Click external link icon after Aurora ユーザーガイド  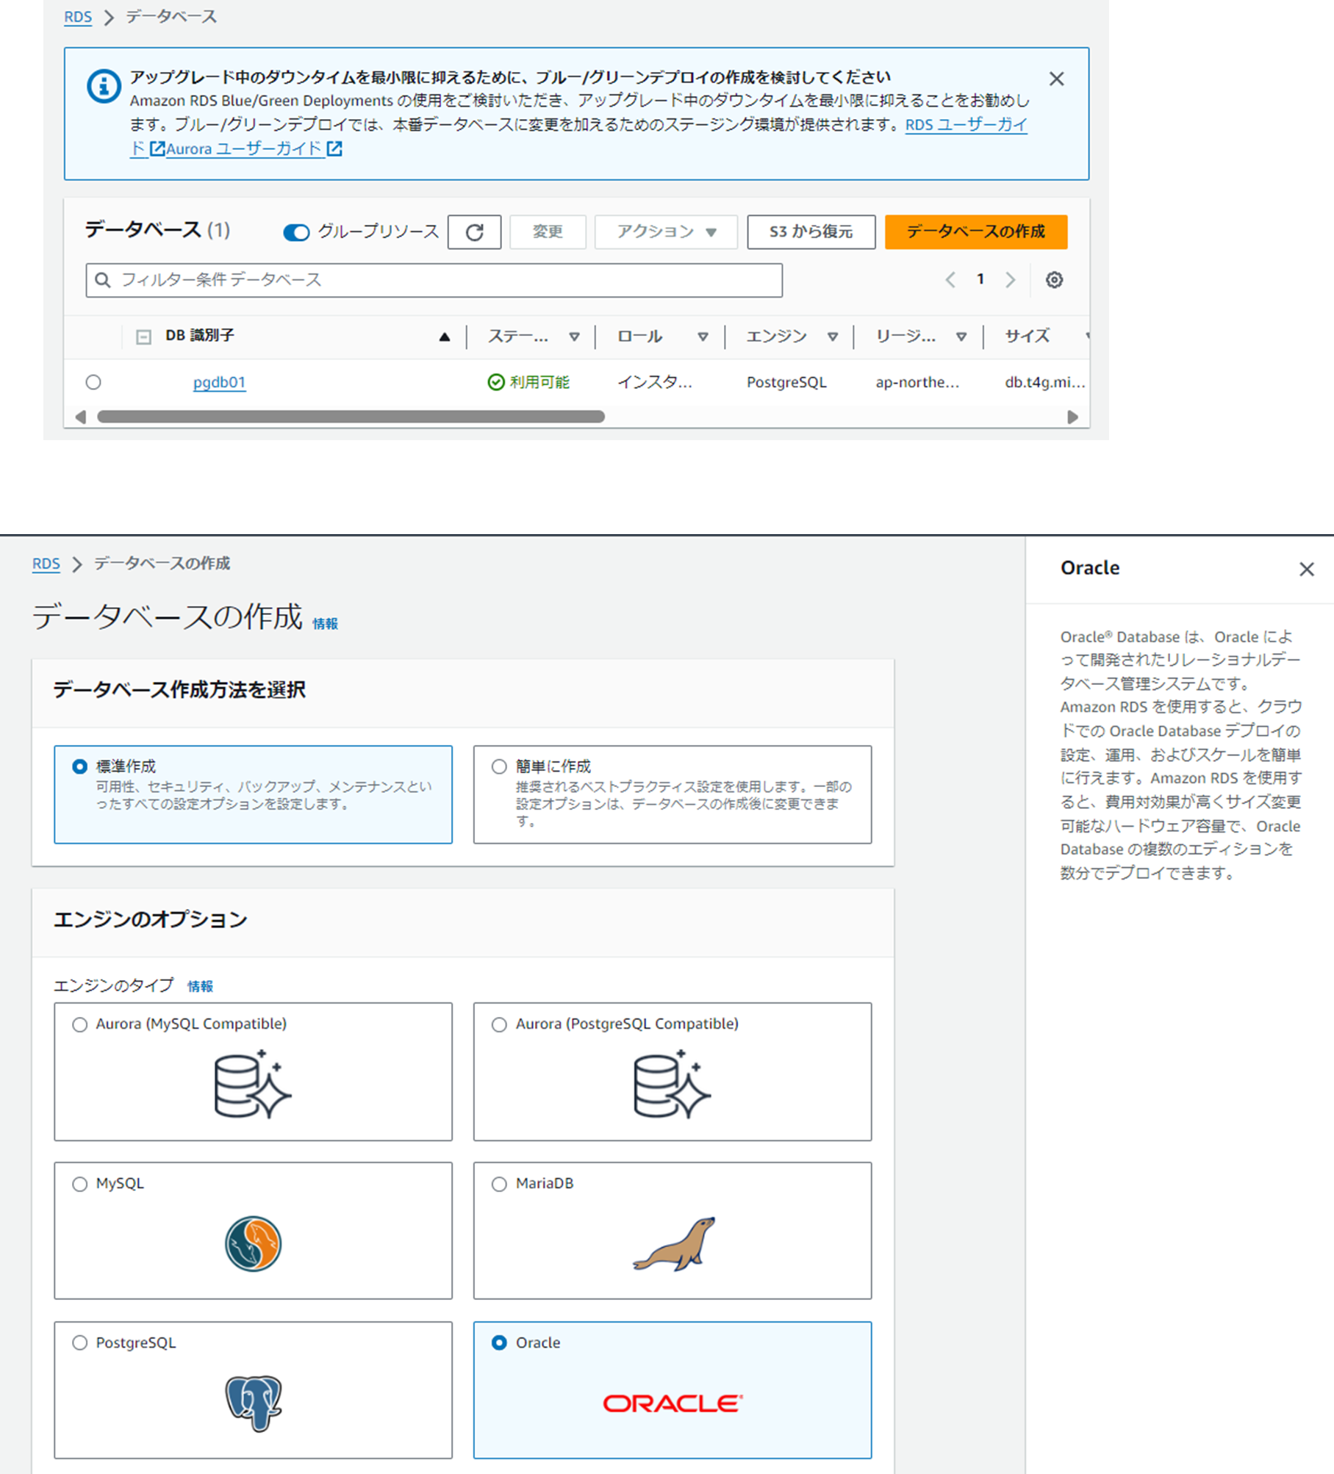coord(334,148)
